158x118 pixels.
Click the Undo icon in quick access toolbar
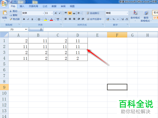point(15,2)
